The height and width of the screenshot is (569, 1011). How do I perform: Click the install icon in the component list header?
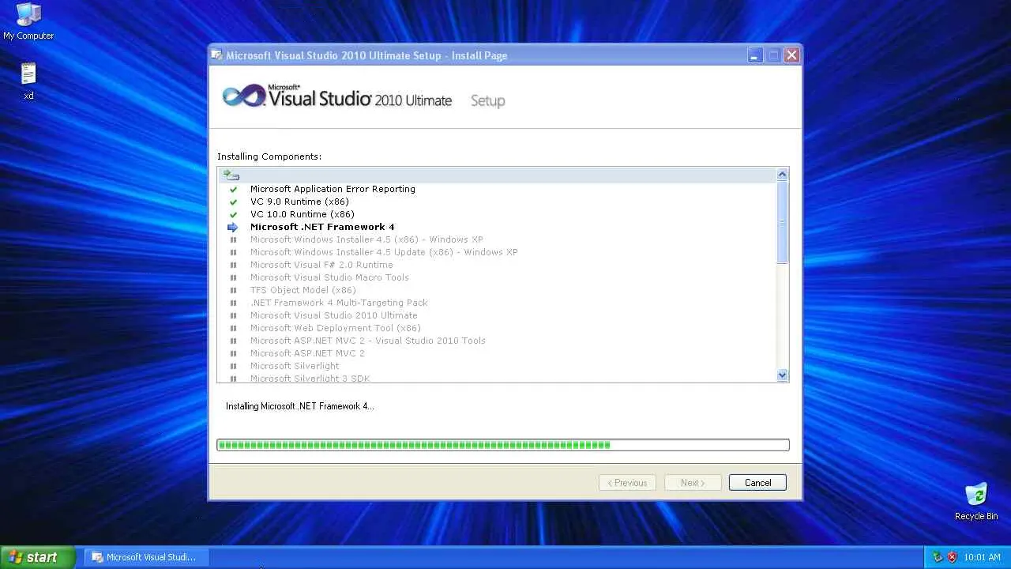pos(231,175)
